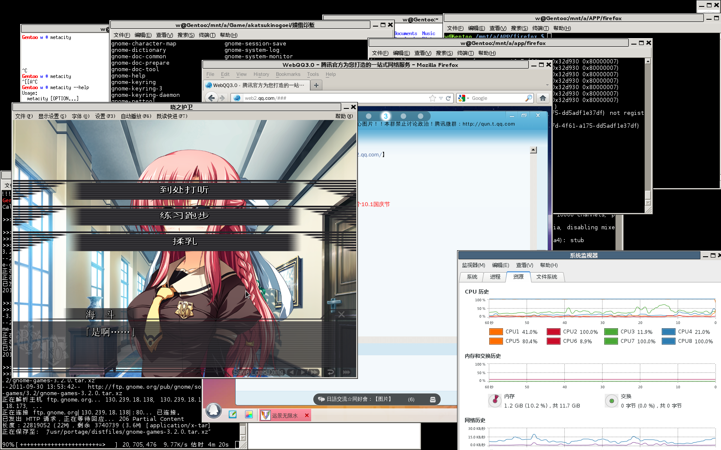Image resolution: width=721 pixels, height=450 pixels.
Task: Open 搜索(S) menu in akatsukinogoei terminal
Action: pyautogui.click(x=186, y=35)
